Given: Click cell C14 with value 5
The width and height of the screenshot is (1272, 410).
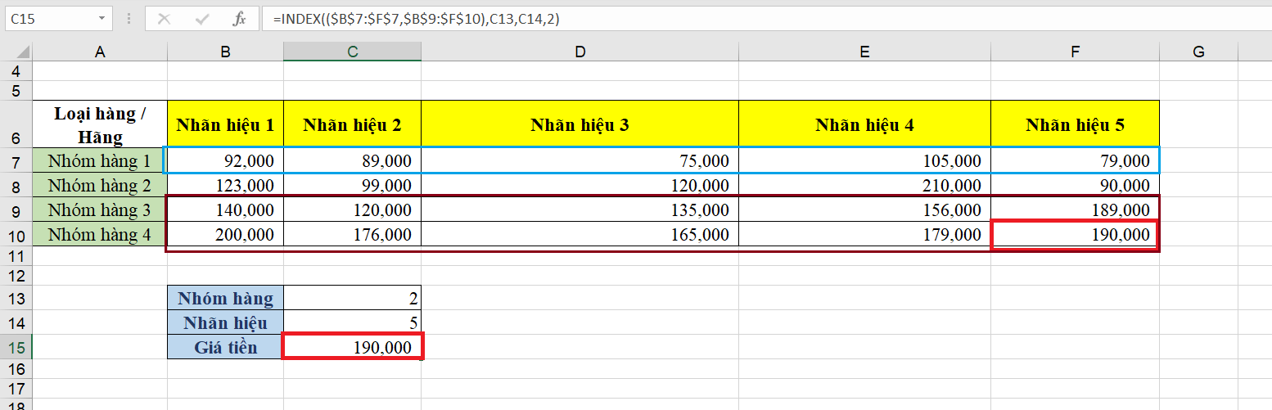Looking at the screenshot, I should 352,322.
